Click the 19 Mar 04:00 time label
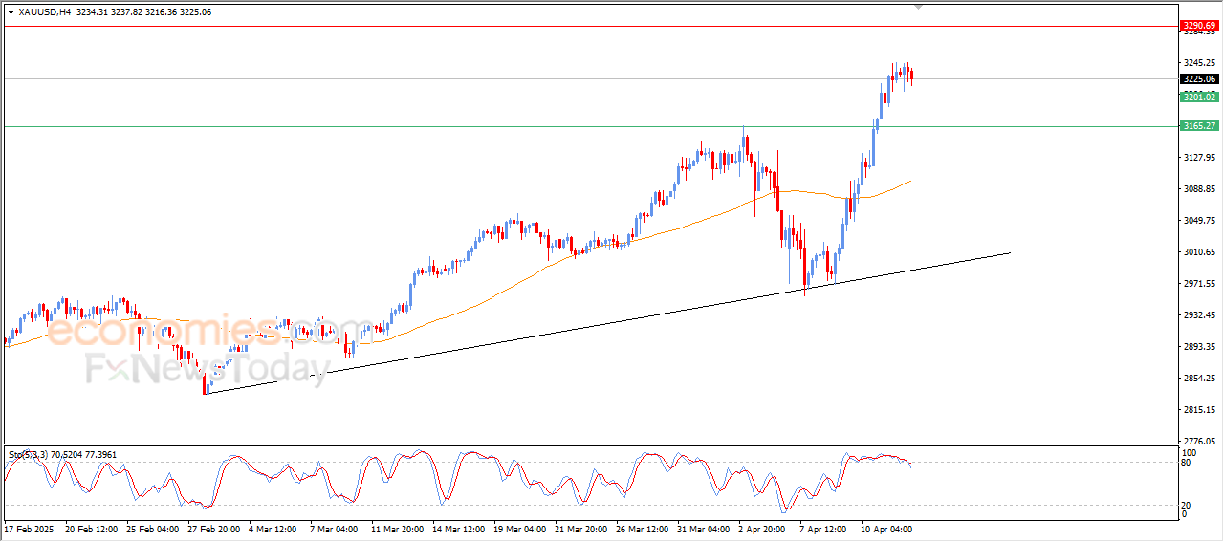 click(520, 529)
